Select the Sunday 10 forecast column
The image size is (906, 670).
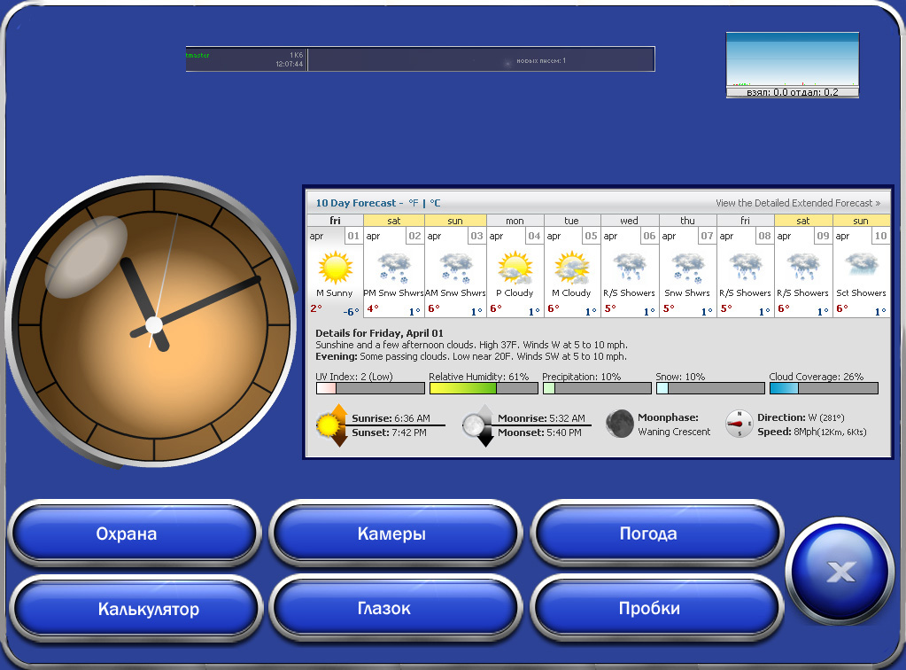click(x=861, y=266)
